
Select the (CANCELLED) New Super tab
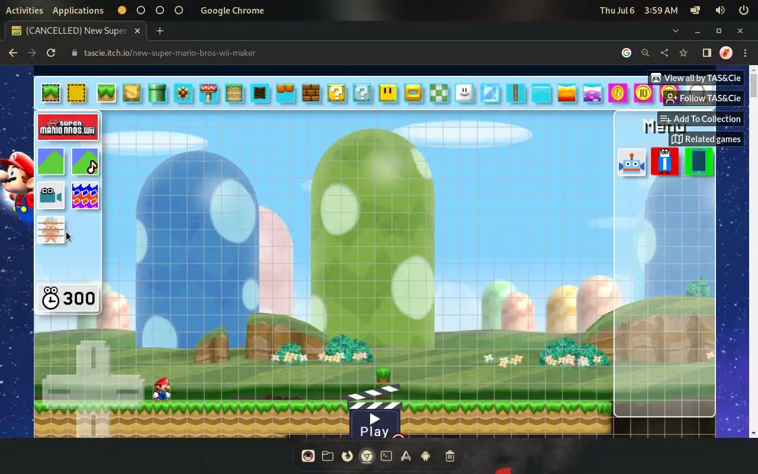(x=76, y=31)
